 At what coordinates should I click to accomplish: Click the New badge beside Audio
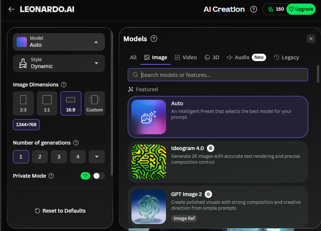coord(259,57)
